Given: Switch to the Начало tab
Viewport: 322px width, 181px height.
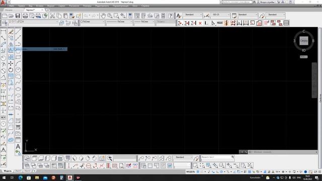Looking at the screenshot, I should [9, 10].
